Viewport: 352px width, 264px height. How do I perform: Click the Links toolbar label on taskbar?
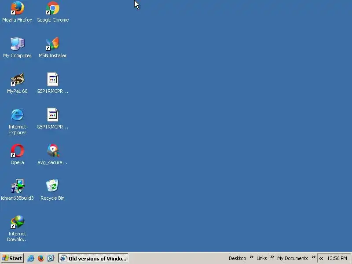261,258
